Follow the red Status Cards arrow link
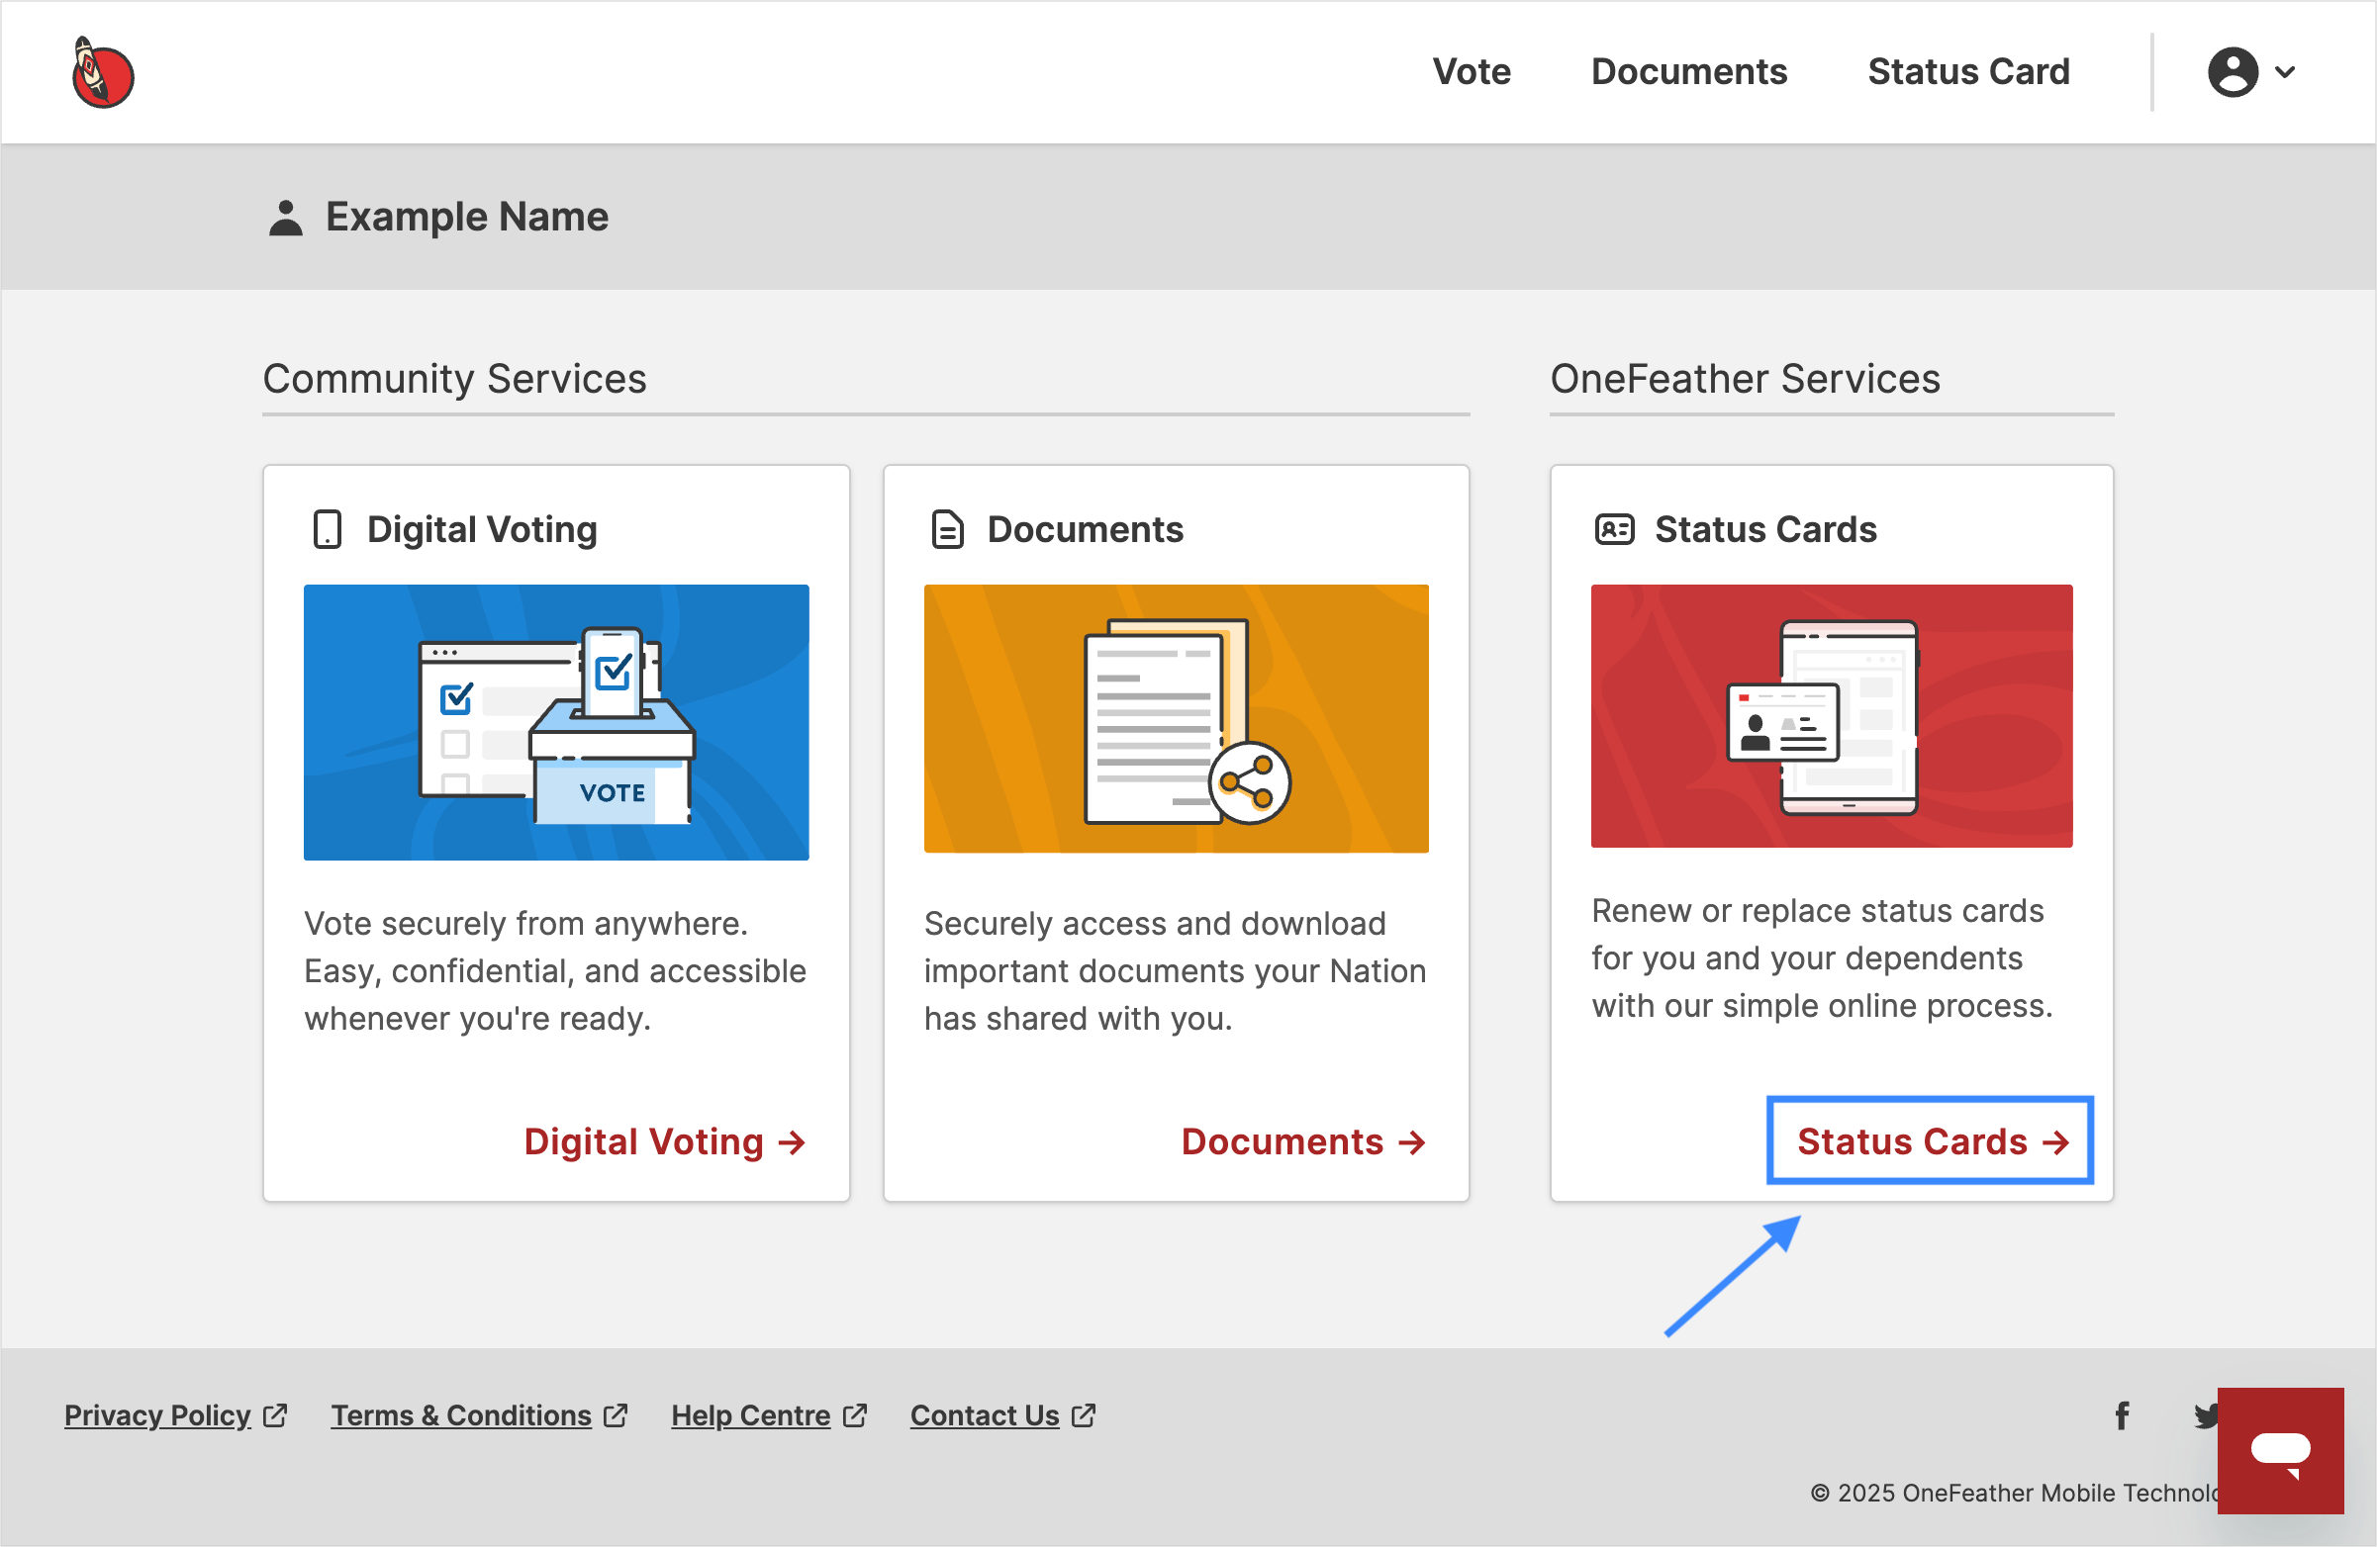The height and width of the screenshot is (1547, 2377). tap(1932, 1141)
